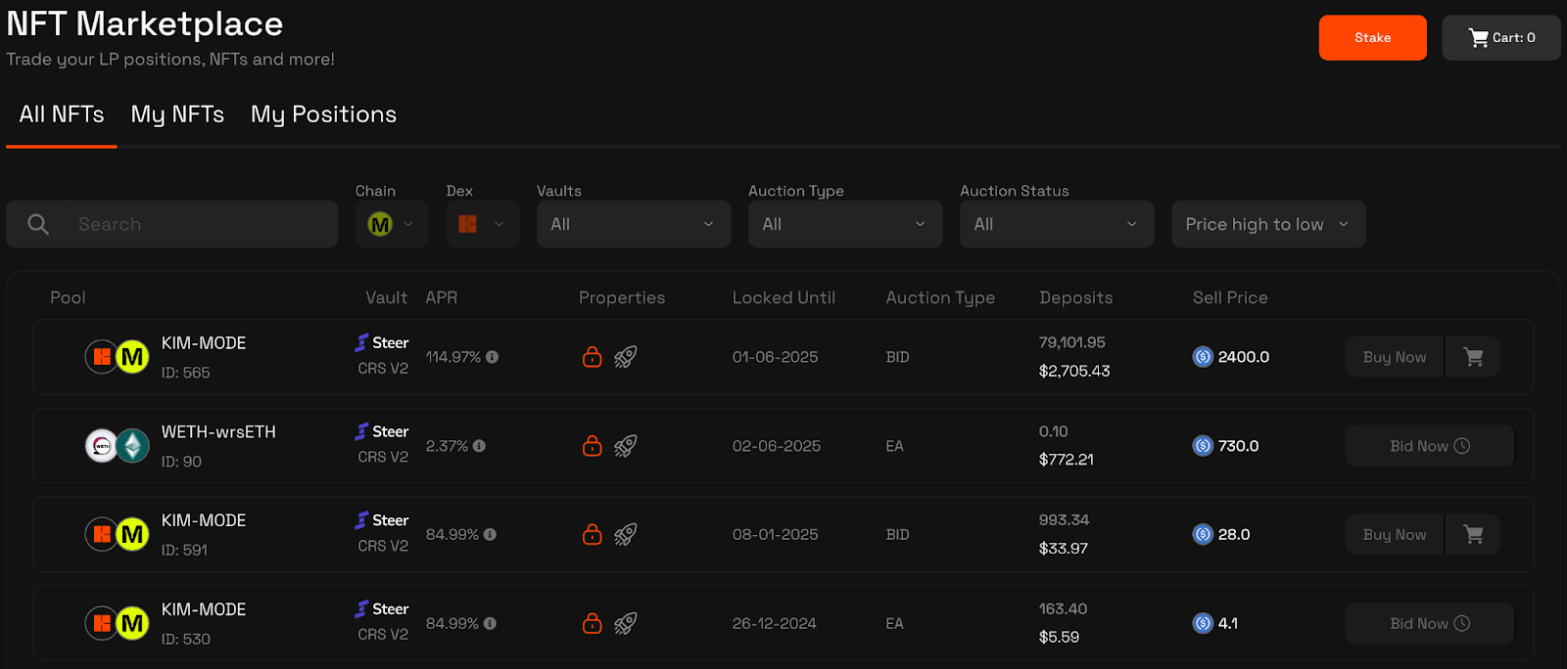Viewport: 1567px width, 669px height.
Task: Click the cart icon for KIM-MODE ID 591
Action: pyautogui.click(x=1473, y=535)
